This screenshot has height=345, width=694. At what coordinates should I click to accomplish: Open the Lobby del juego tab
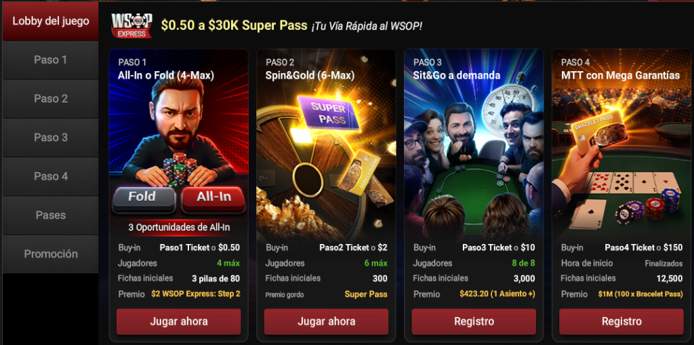click(x=50, y=21)
